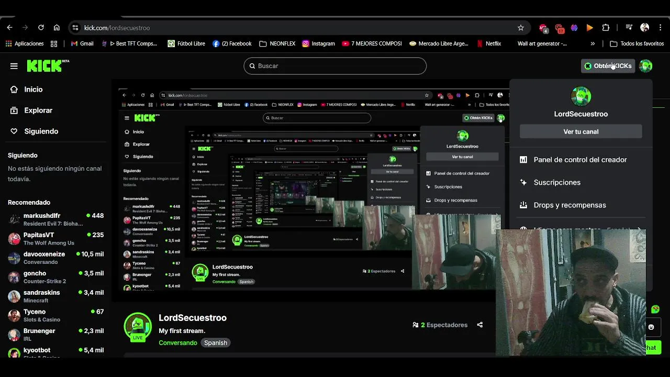Image resolution: width=670 pixels, height=377 pixels.
Task: Open recommended channel Tyceno
Action: click(x=55, y=315)
